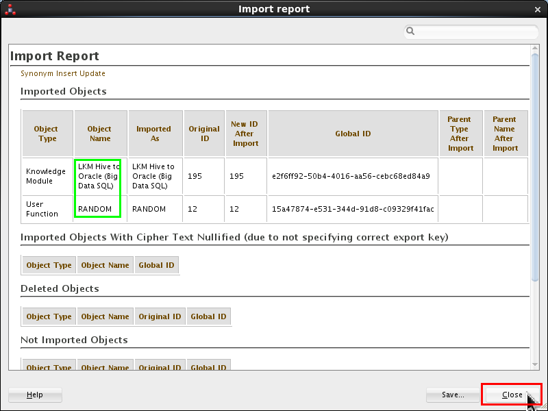Click the 'Deleted Objects' section heading
Image resolution: width=548 pixels, height=411 pixels.
(60, 288)
